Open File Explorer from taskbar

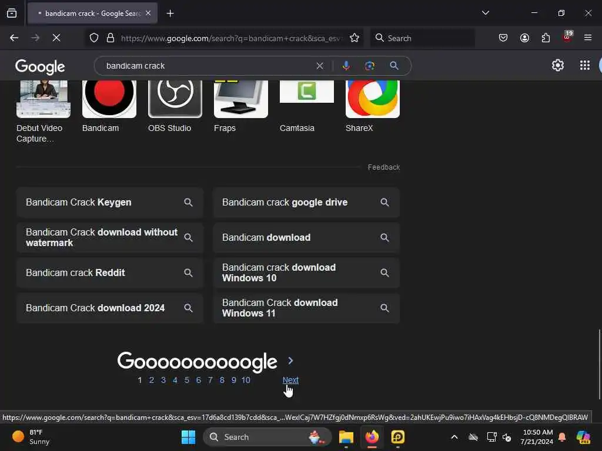coord(346,437)
